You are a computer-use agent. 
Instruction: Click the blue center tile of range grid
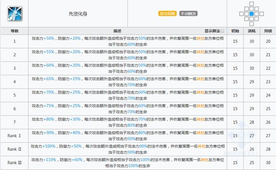click(252, 13)
